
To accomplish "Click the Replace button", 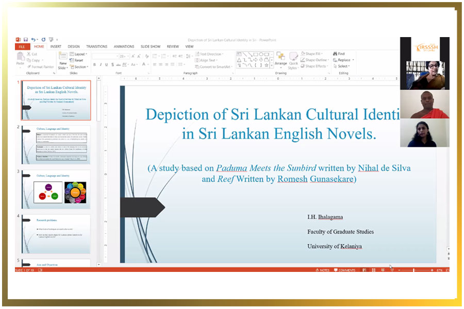I will click(x=343, y=60).
